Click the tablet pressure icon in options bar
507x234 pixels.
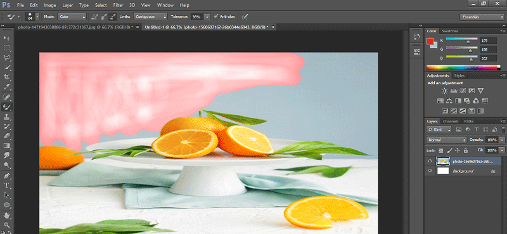coord(245,16)
